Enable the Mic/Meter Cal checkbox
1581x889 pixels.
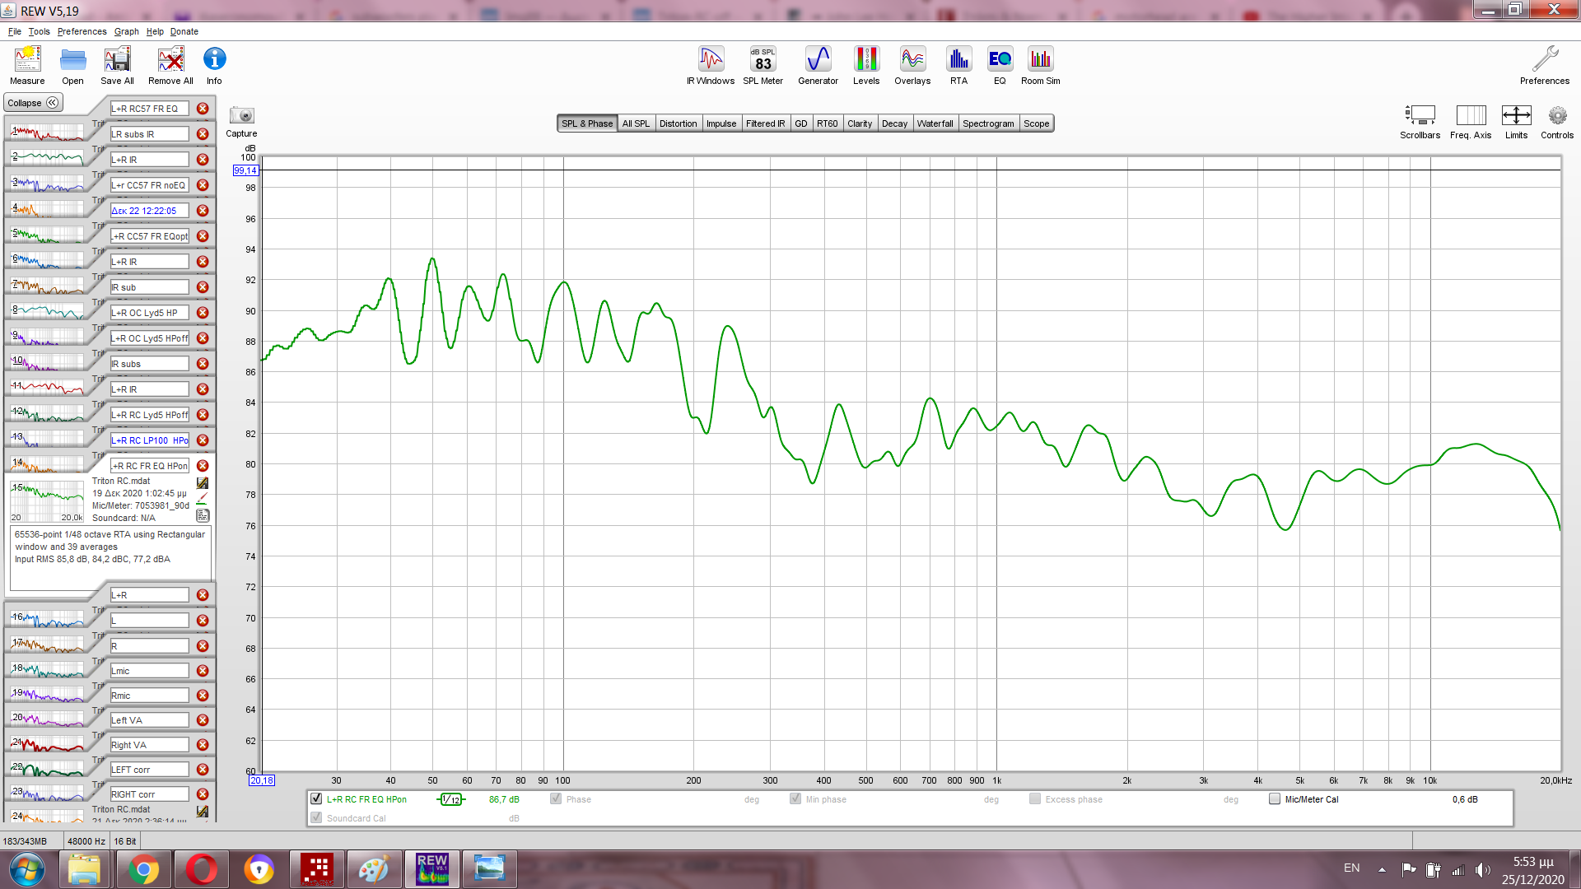[1275, 799]
